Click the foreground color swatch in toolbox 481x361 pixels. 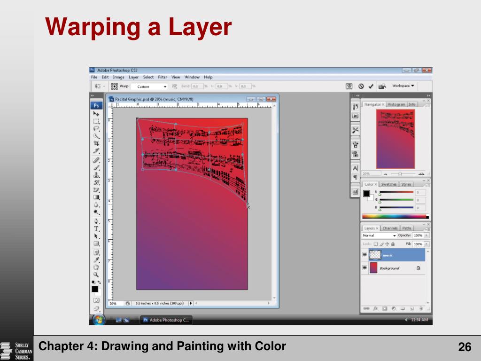95,289
